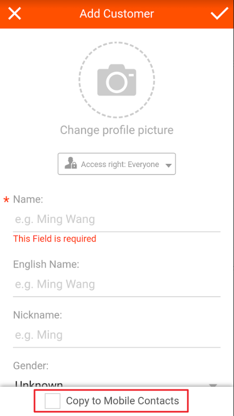234x416 pixels.
Task: Check the Copy to Mobile Contacts box
Action: coord(53,401)
